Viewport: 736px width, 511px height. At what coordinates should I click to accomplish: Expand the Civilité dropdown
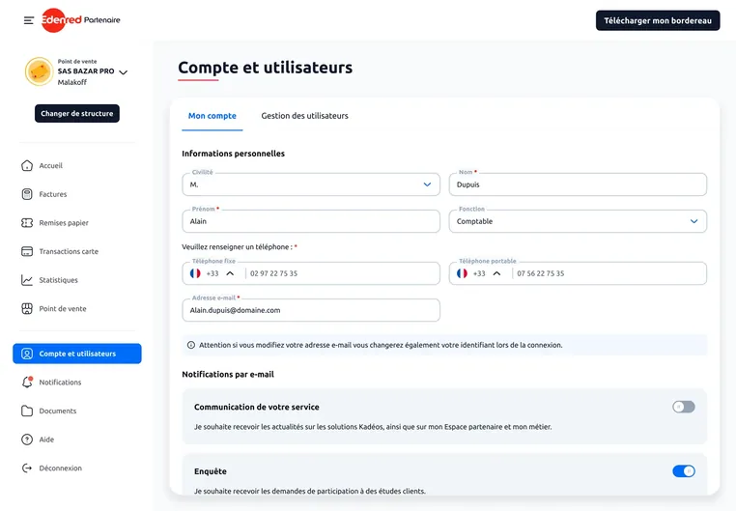(311, 185)
